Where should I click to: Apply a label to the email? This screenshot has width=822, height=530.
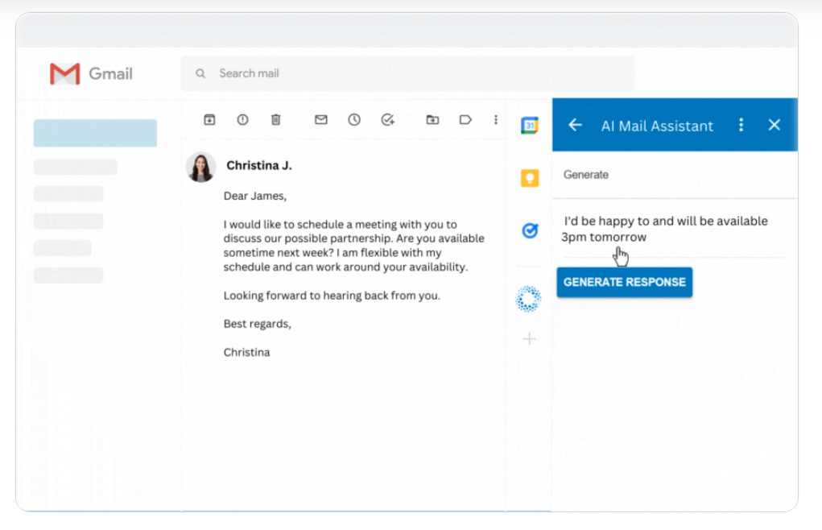tap(465, 119)
